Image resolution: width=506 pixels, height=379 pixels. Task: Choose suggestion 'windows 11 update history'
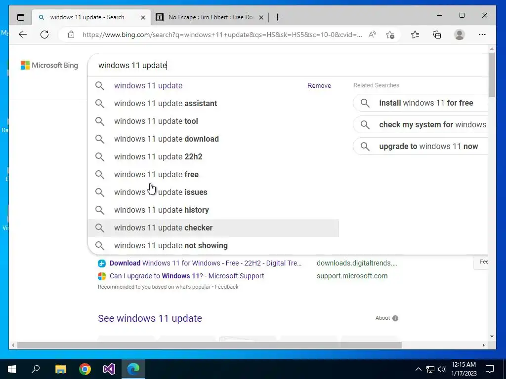tap(213, 210)
